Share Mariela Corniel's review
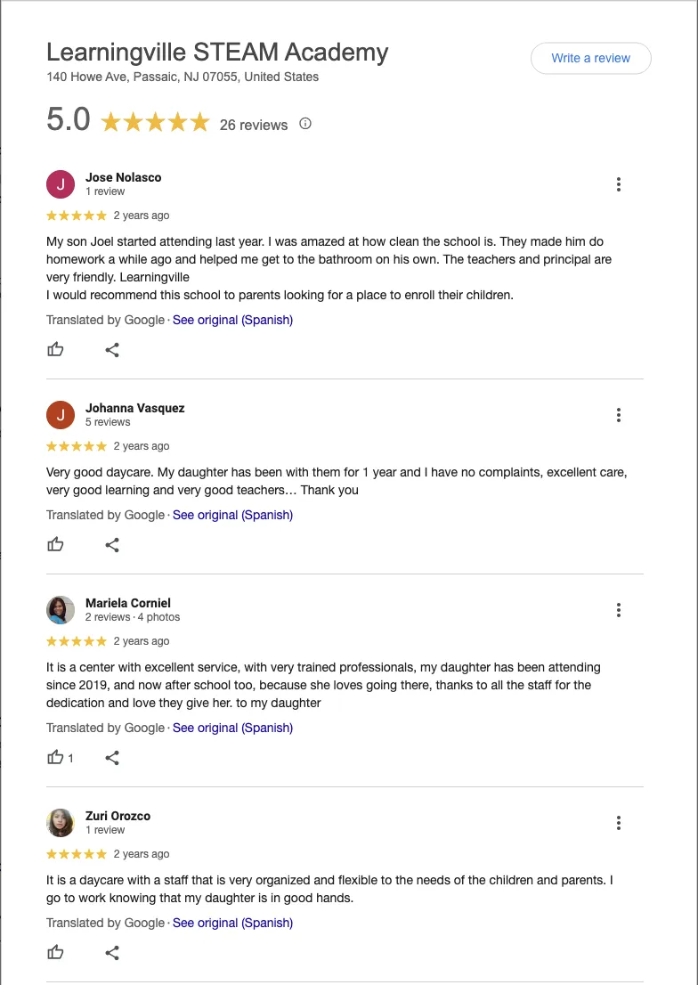This screenshot has width=698, height=985. [112, 758]
